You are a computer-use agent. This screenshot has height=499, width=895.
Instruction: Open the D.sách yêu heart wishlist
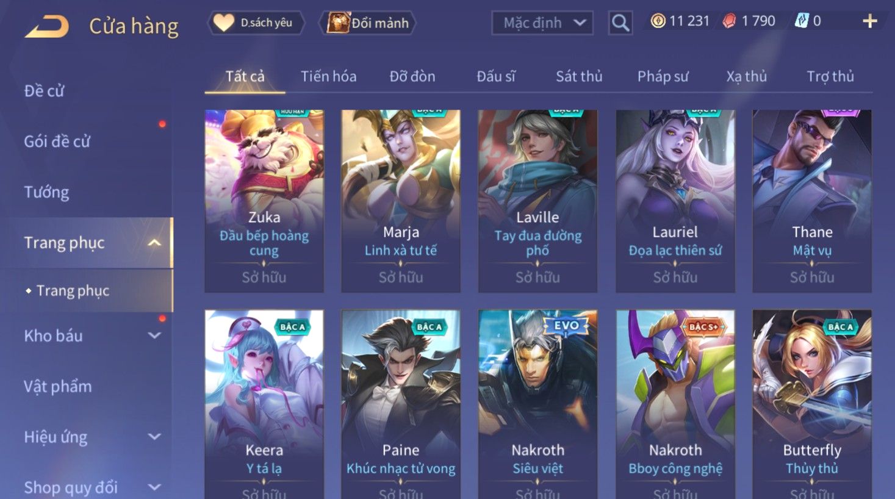[x=256, y=23]
